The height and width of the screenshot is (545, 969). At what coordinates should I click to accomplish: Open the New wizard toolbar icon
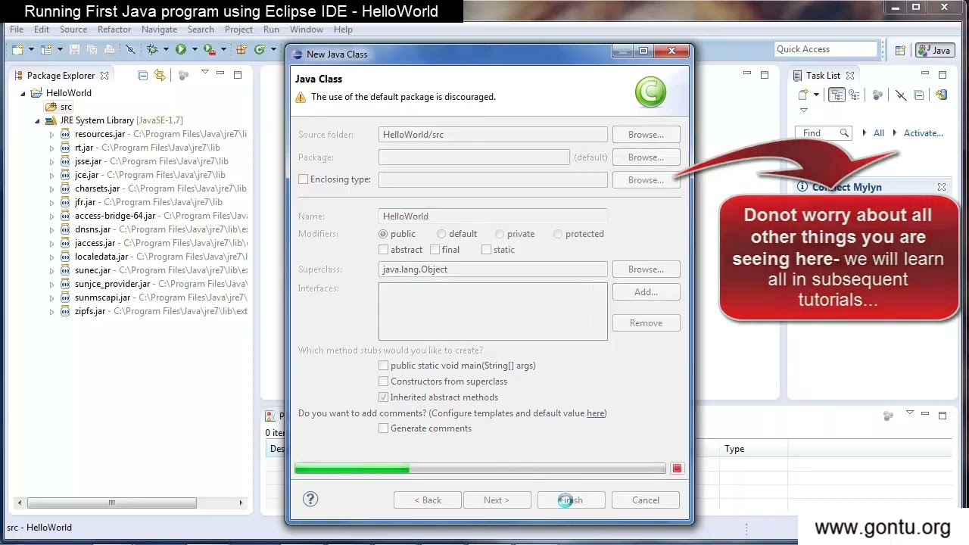(x=17, y=49)
